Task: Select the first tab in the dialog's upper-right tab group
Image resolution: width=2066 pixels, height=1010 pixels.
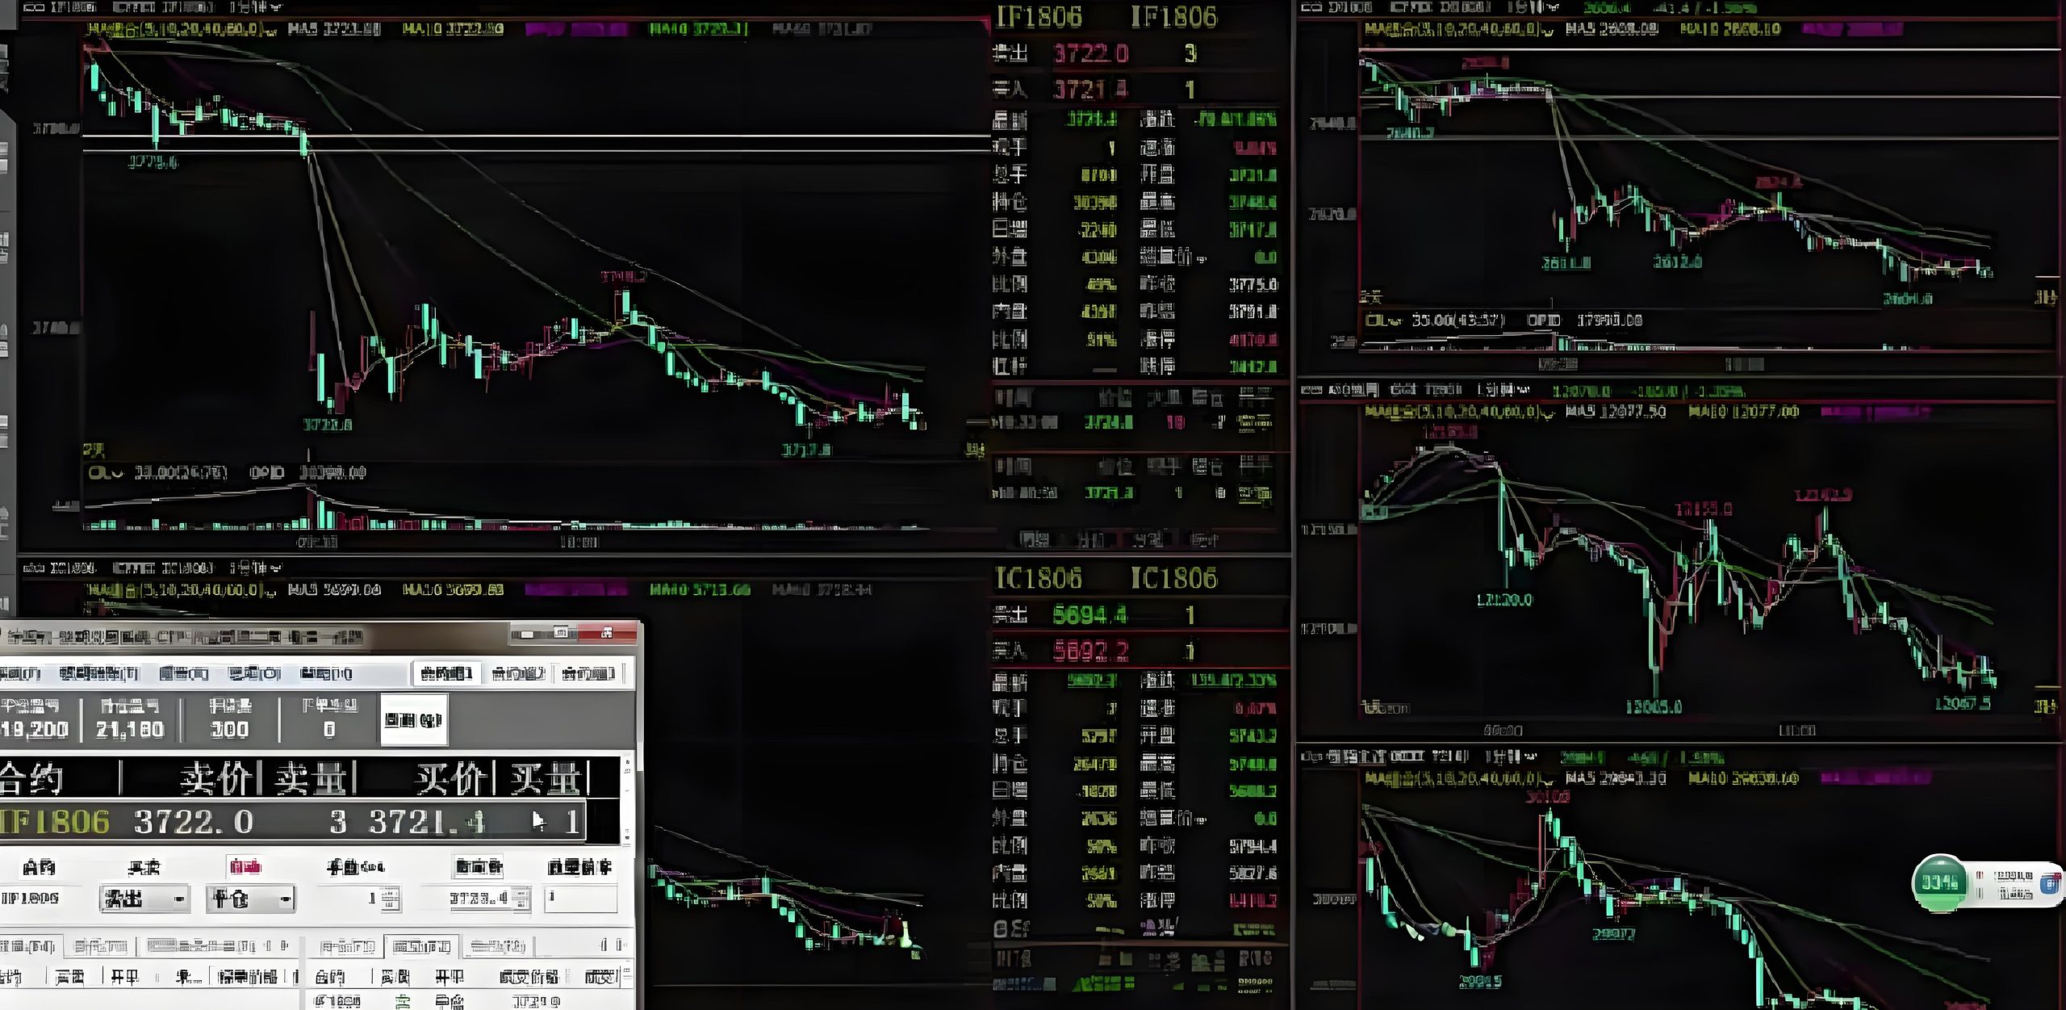Action: tap(446, 673)
